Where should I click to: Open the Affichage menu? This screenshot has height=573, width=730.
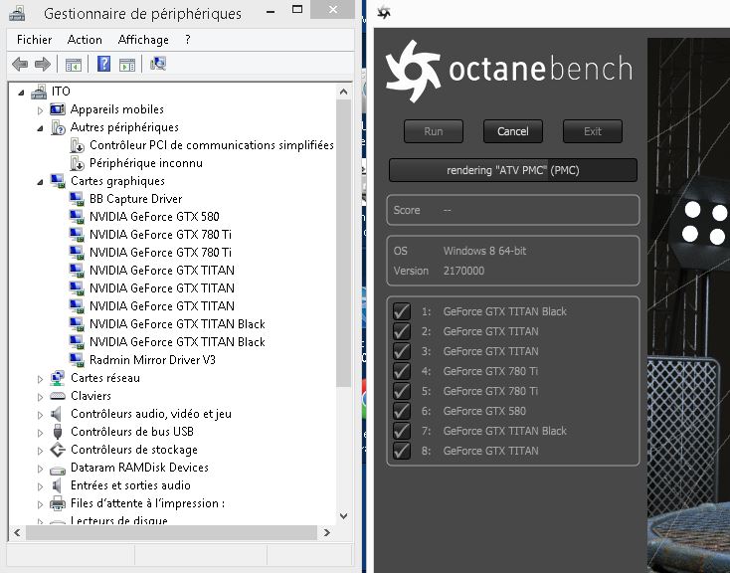click(x=143, y=40)
